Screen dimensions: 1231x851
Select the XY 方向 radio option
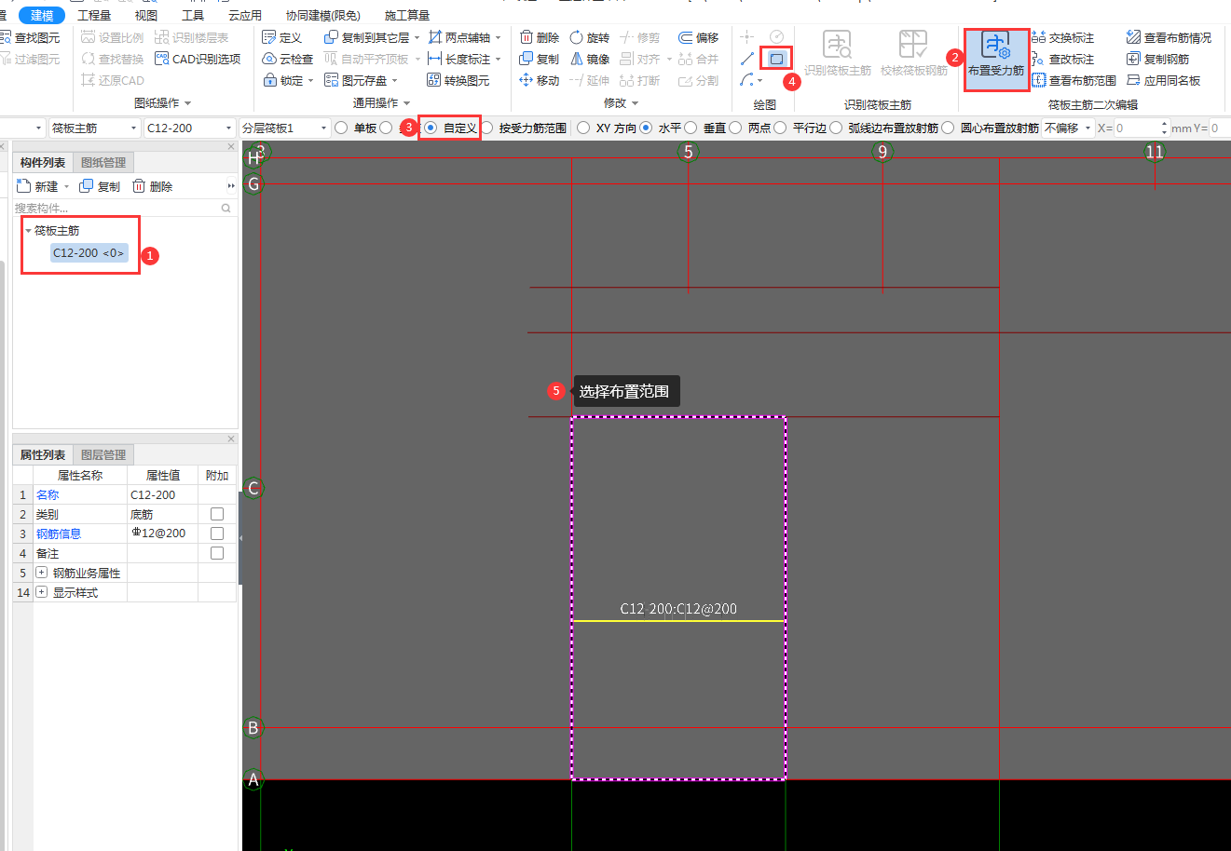[583, 128]
